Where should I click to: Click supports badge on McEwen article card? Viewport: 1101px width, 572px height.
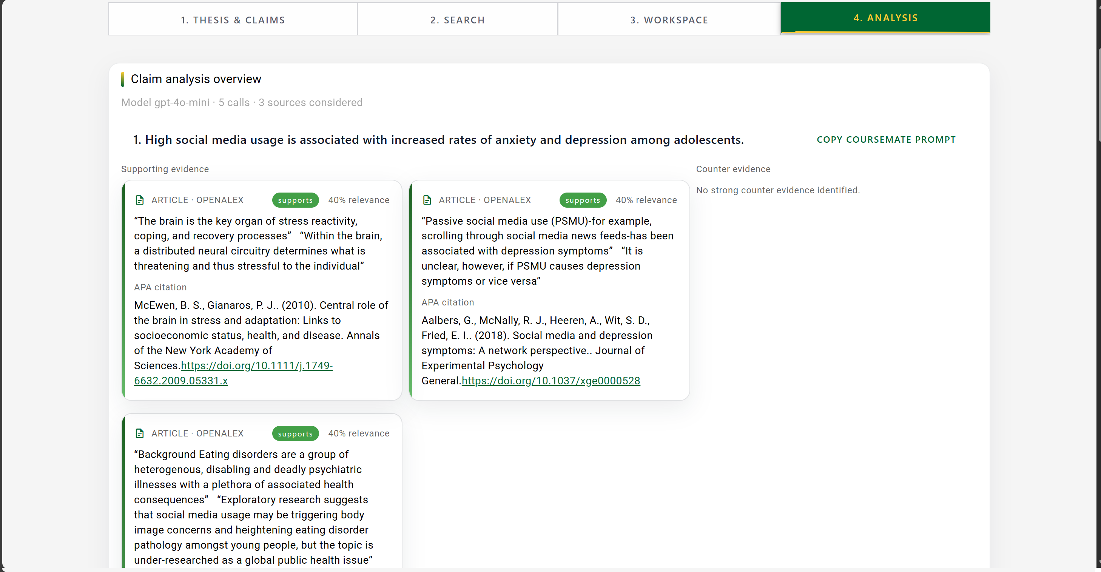point(295,200)
